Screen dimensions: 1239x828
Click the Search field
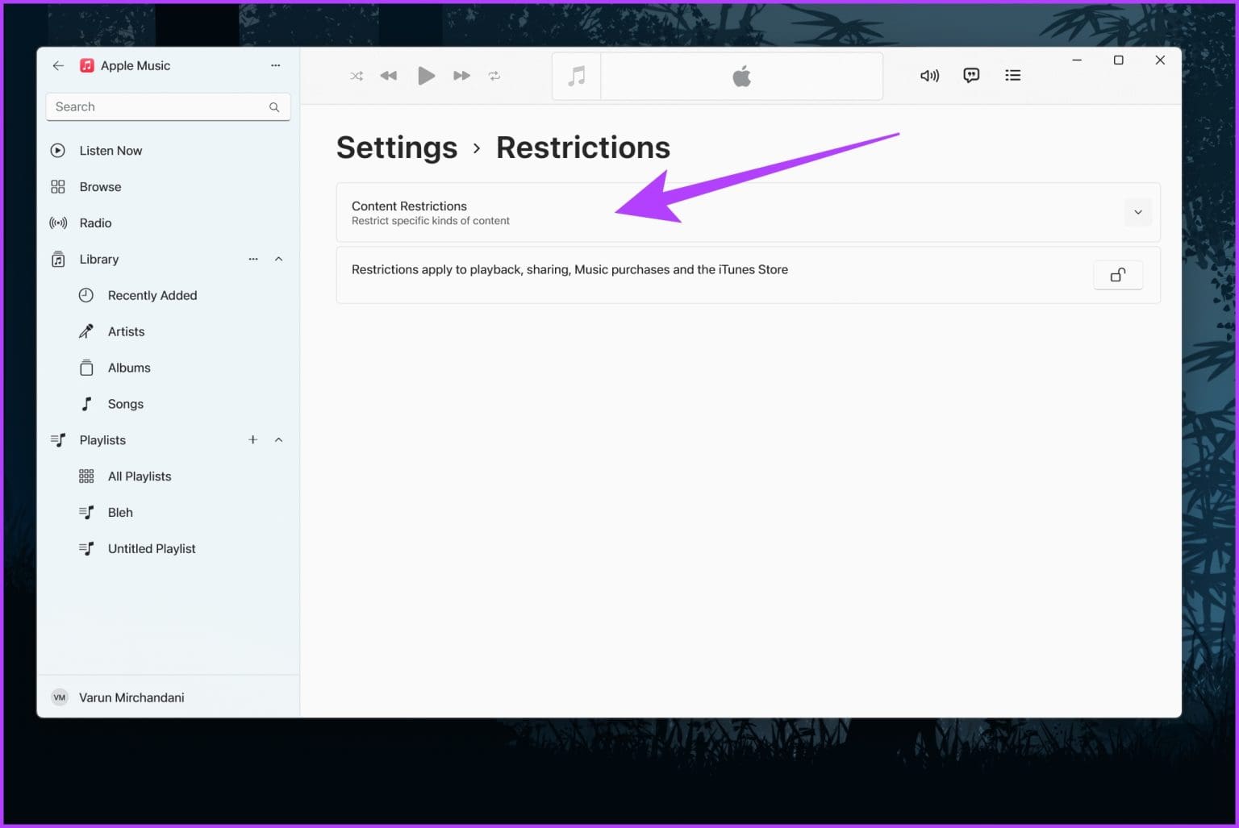coord(161,106)
